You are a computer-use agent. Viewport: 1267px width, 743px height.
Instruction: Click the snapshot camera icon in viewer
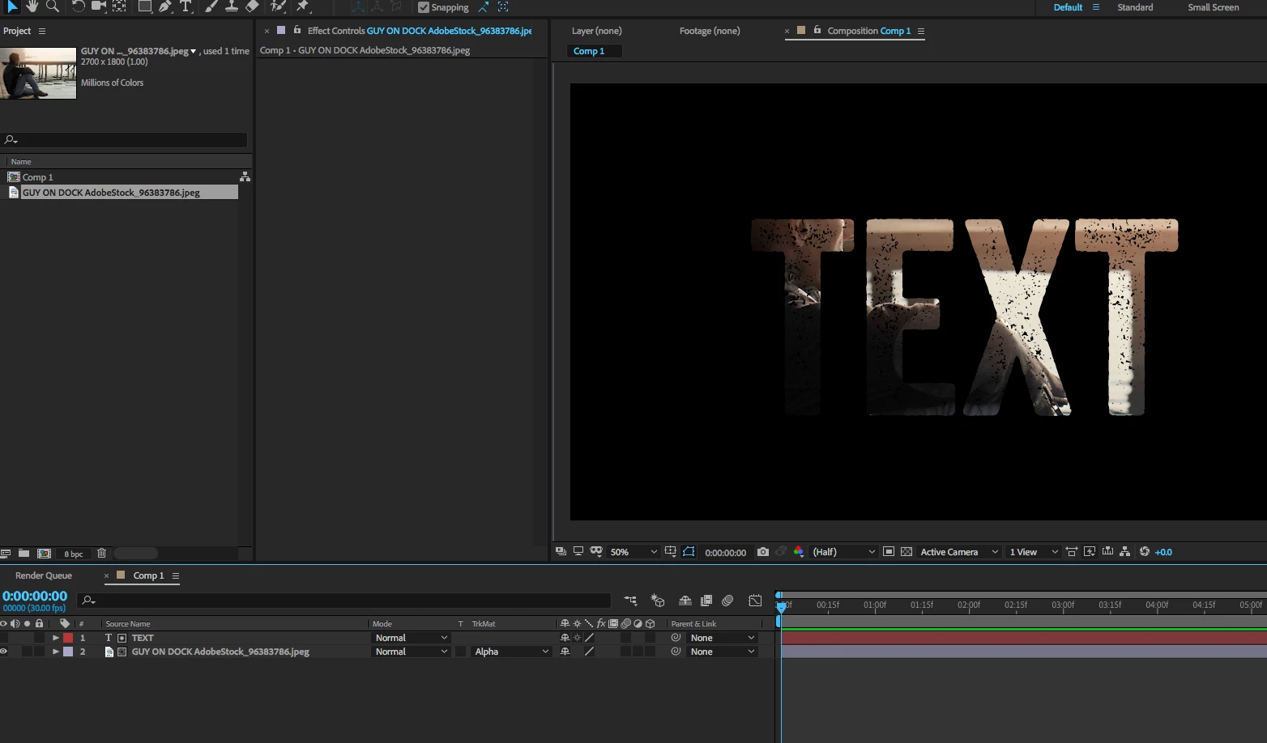(763, 552)
